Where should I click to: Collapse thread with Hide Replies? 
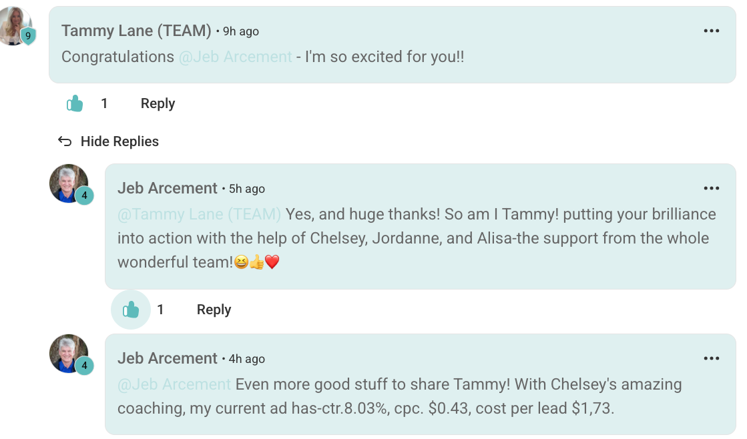(119, 141)
